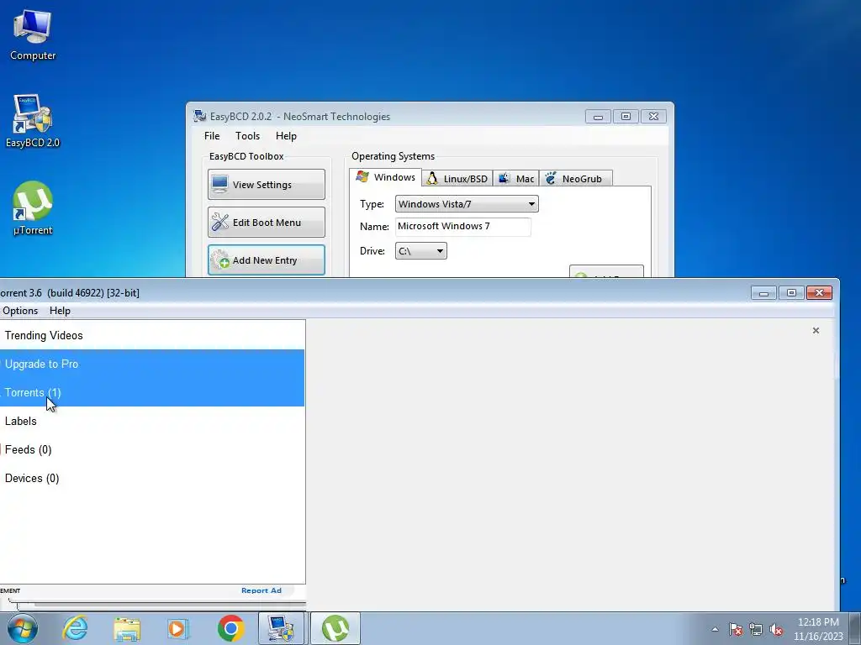Launch Windows Media Player from the taskbar

coord(178,628)
